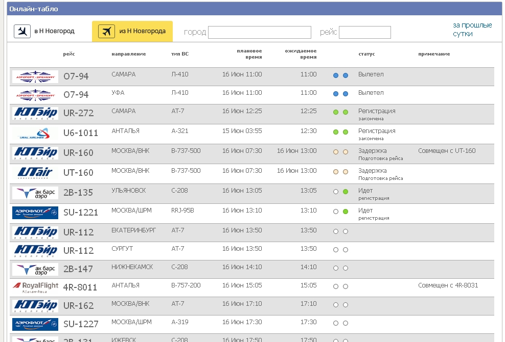This screenshot has height=342, width=505.
Task: Select flight number UR-272
Action: point(79,113)
